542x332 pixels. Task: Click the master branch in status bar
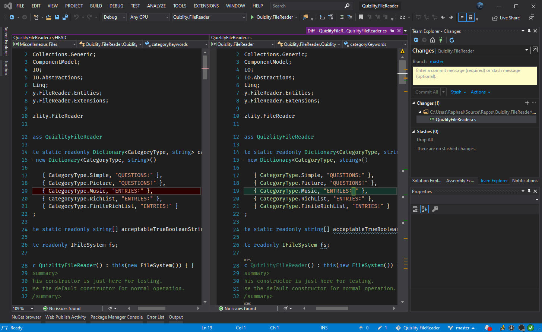pos(462,328)
